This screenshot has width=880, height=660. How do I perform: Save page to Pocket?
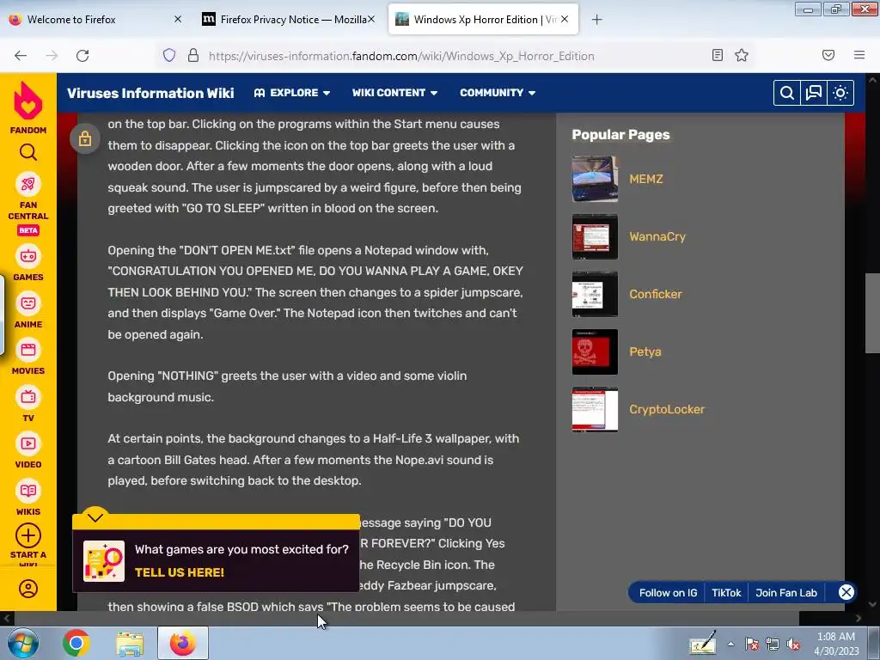[x=828, y=55]
